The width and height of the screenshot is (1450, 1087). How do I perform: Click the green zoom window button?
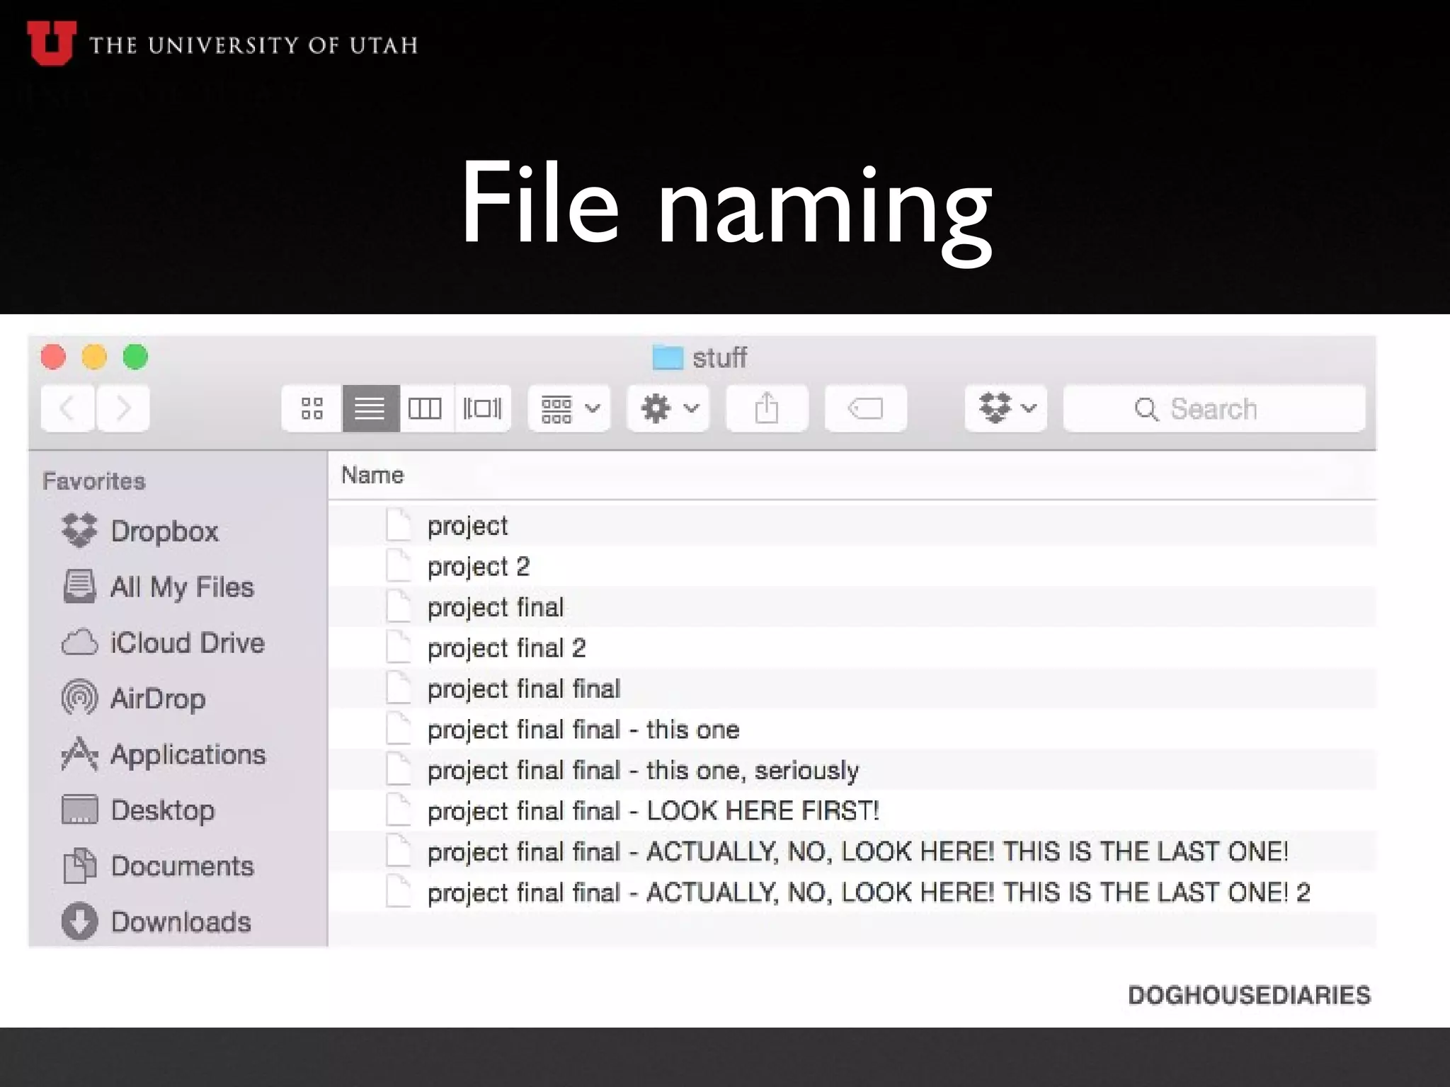pyautogui.click(x=135, y=357)
